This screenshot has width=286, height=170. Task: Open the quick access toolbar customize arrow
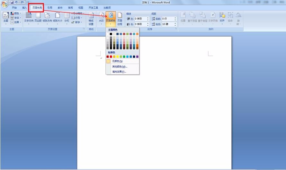pos(28,2)
